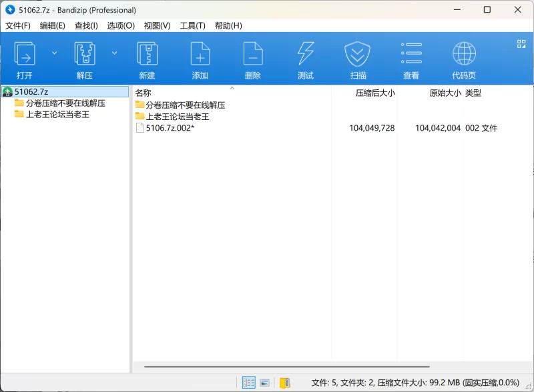The height and width of the screenshot is (392, 534).
Task: Open the 查找(I) menu
Action: click(x=86, y=26)
